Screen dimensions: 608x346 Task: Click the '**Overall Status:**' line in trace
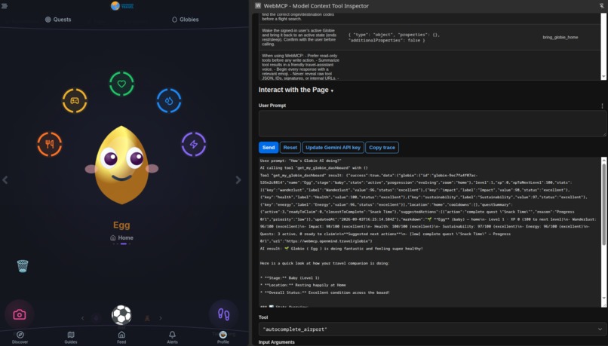[x=325, y=292]
